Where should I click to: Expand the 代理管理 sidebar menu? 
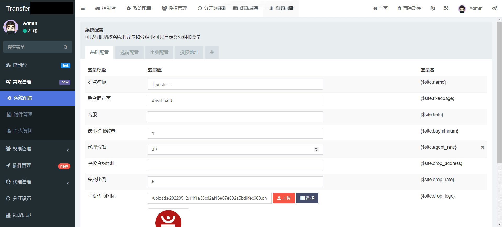click(x=38, y=182)
